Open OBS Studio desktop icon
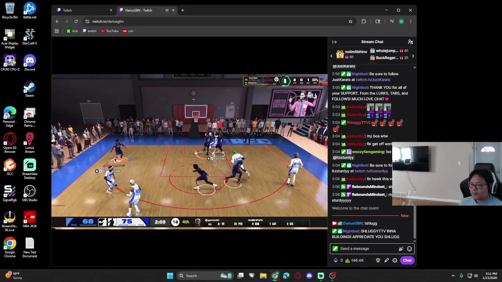 tap(30, 193)
